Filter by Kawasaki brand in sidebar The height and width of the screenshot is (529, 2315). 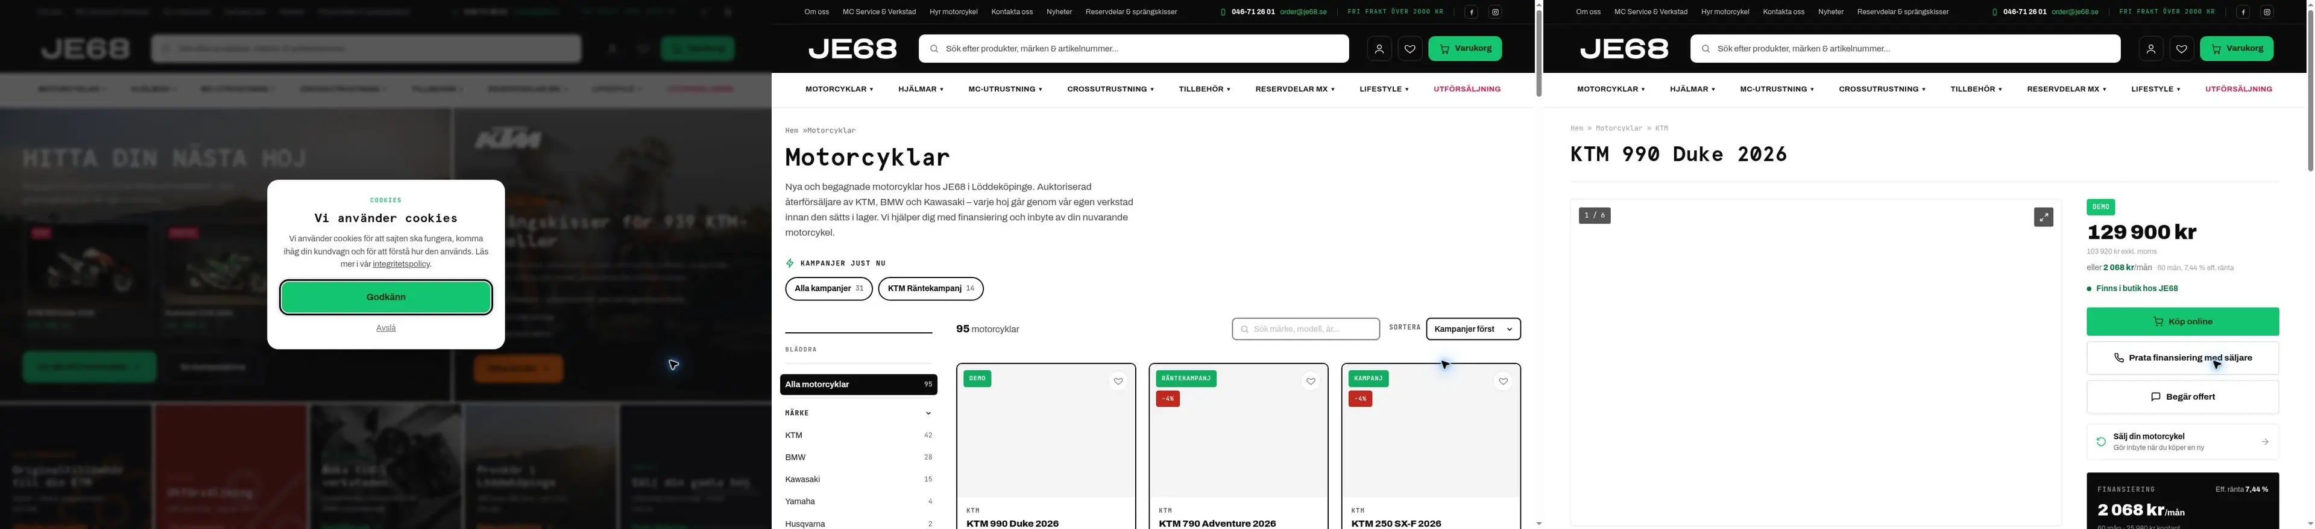point(858,480)
